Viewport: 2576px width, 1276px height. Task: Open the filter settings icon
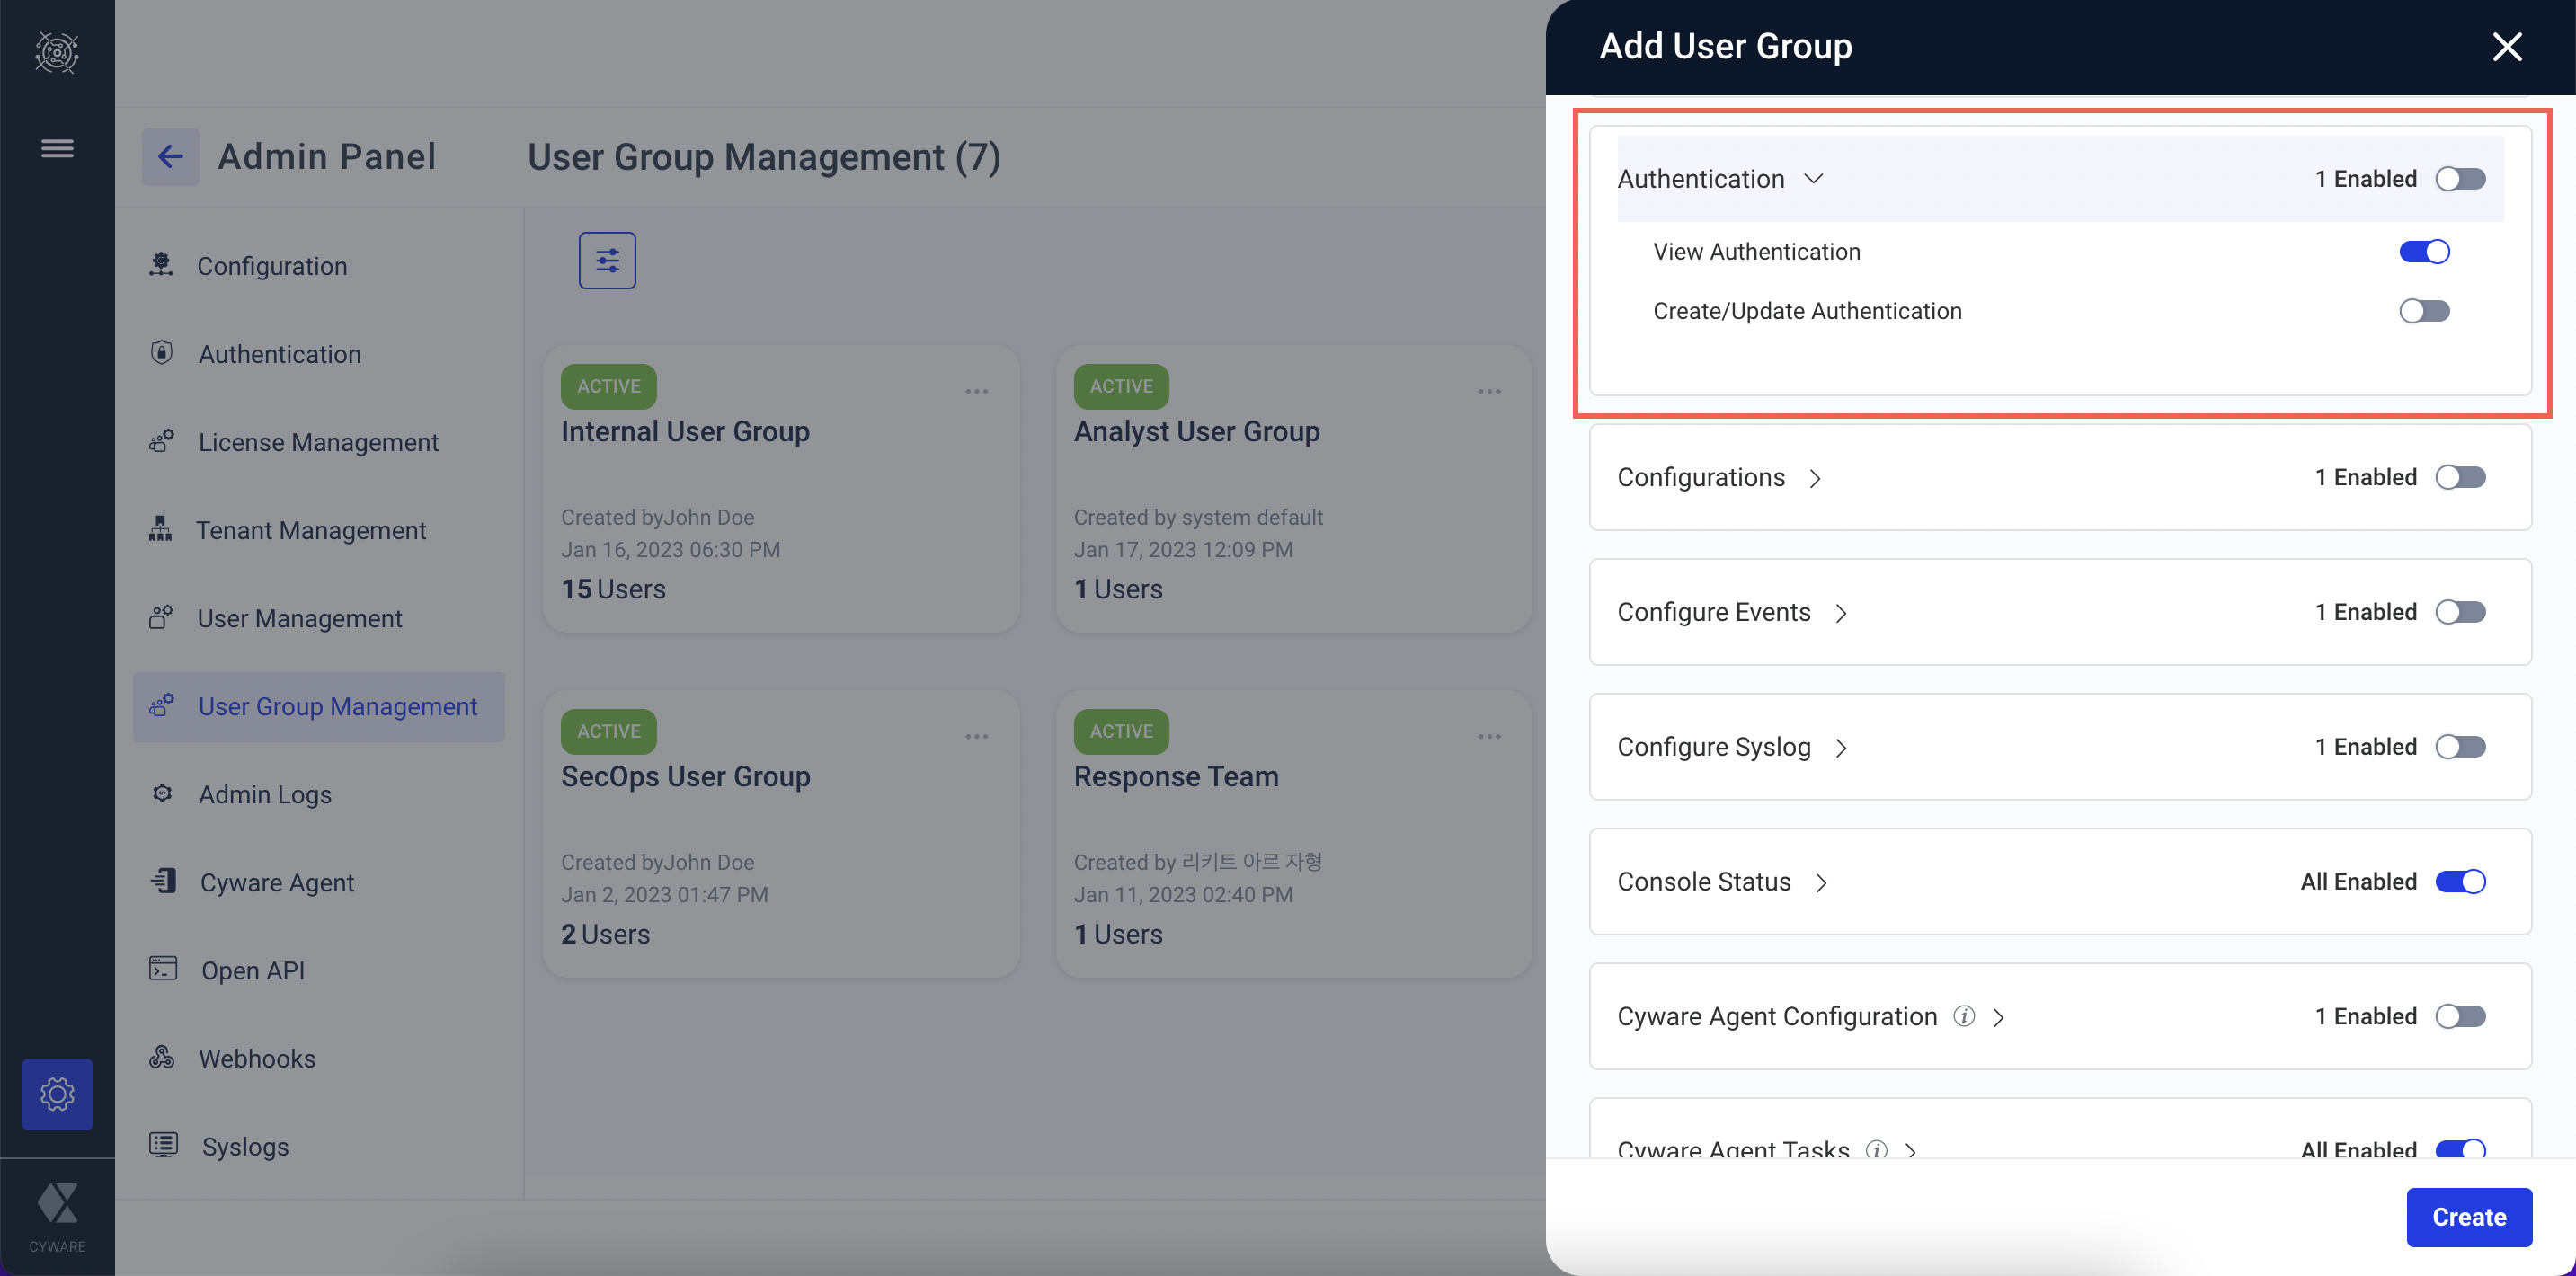(607, 261)
